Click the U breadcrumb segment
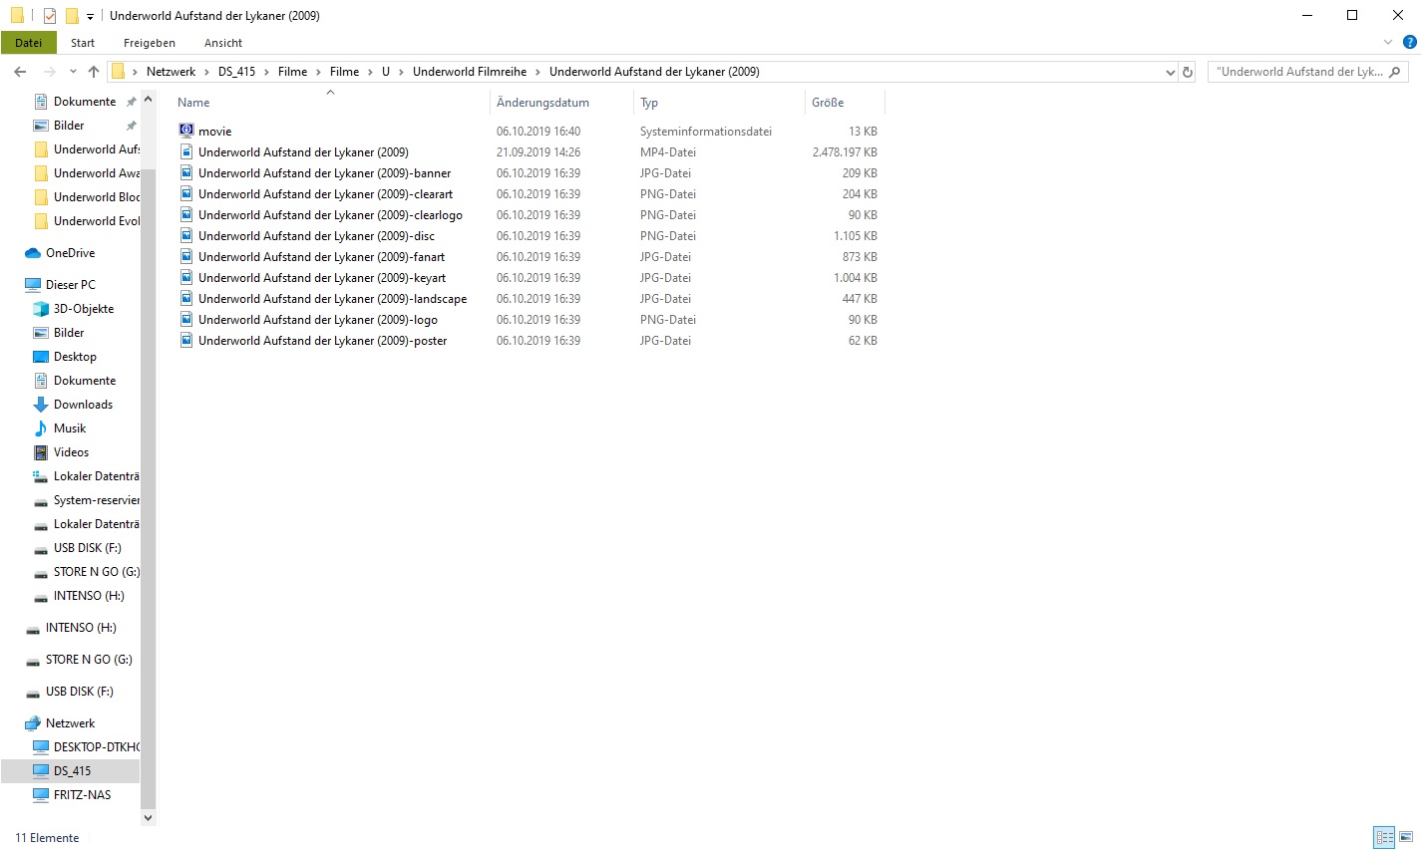Screen dimensions: 1422x850 point(386,72)
